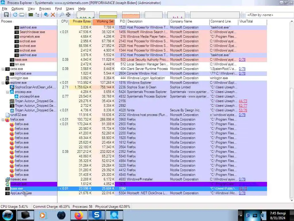This screenshot has height=221, width=294.
Task: Sort by the VirusTotal column header
Action: click(252, 21)
